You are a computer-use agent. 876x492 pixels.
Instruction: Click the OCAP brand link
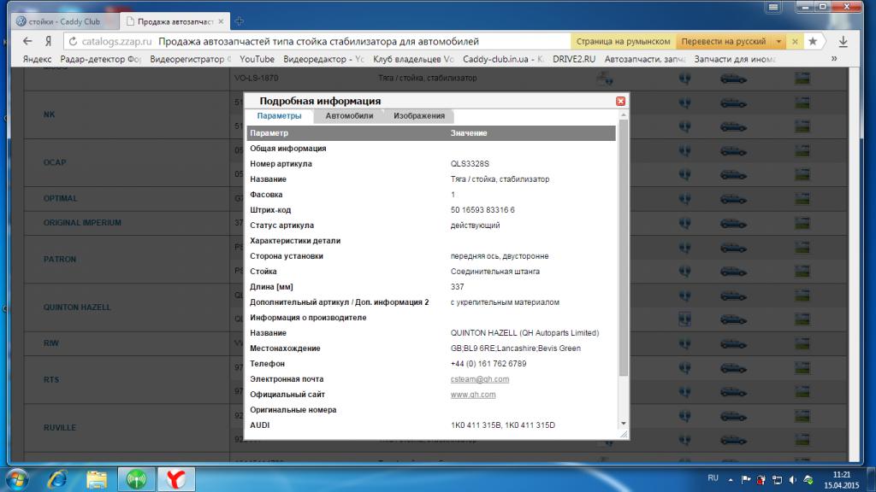[x=55, y=162]
